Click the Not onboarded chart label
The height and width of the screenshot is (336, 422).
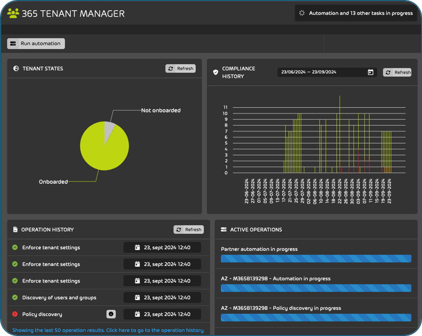point(161,110)
